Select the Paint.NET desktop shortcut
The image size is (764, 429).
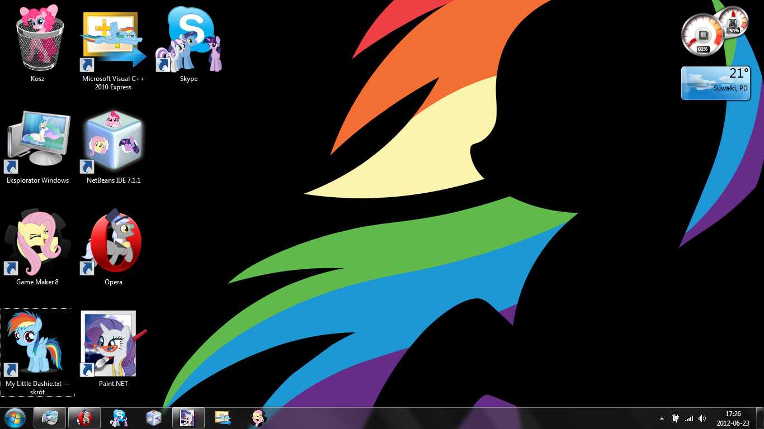113,345
